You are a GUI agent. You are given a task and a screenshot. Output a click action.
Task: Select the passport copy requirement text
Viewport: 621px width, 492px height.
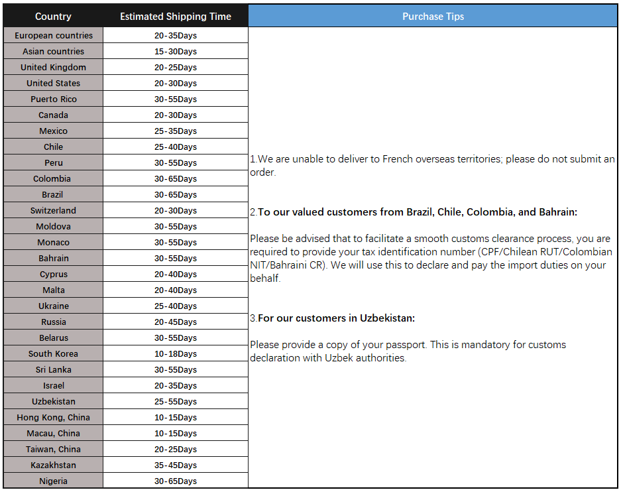(408, 351)
